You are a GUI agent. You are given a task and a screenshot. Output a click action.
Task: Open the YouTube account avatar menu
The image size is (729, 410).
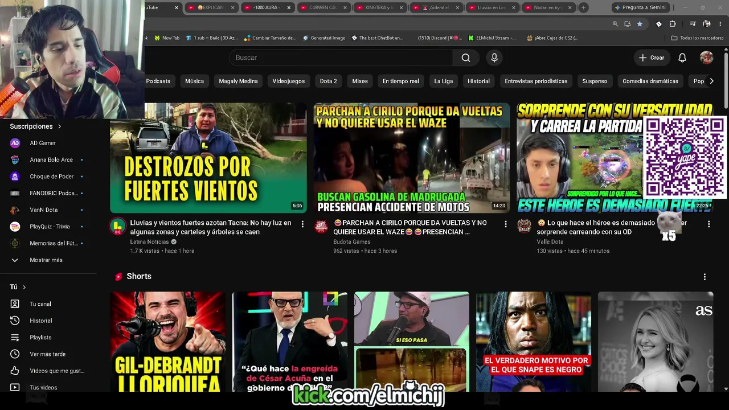(706, 58)
